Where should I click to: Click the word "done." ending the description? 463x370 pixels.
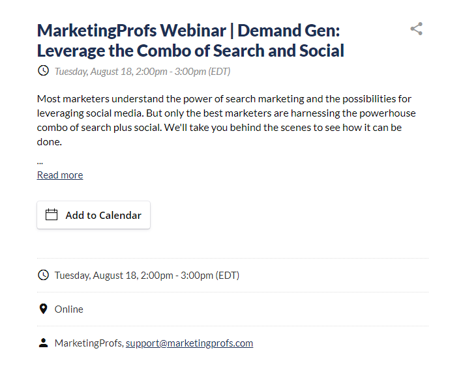(50, 142)
